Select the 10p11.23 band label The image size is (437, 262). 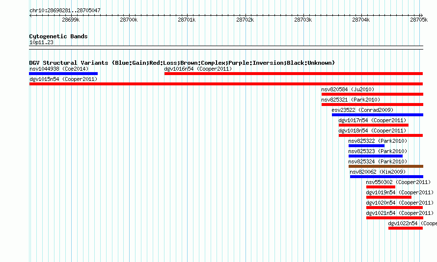[x=41, y=42]
